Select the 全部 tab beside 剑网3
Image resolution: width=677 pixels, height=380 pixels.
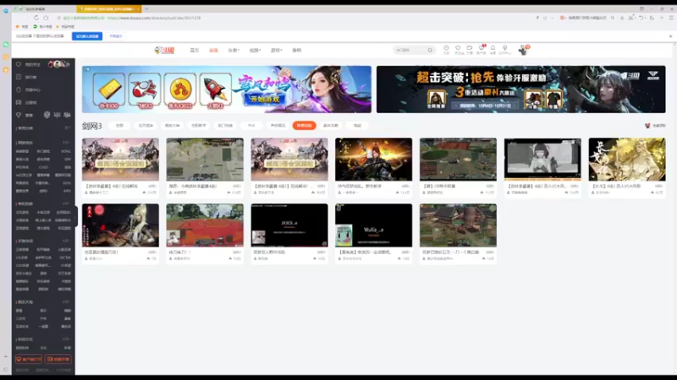119,126
